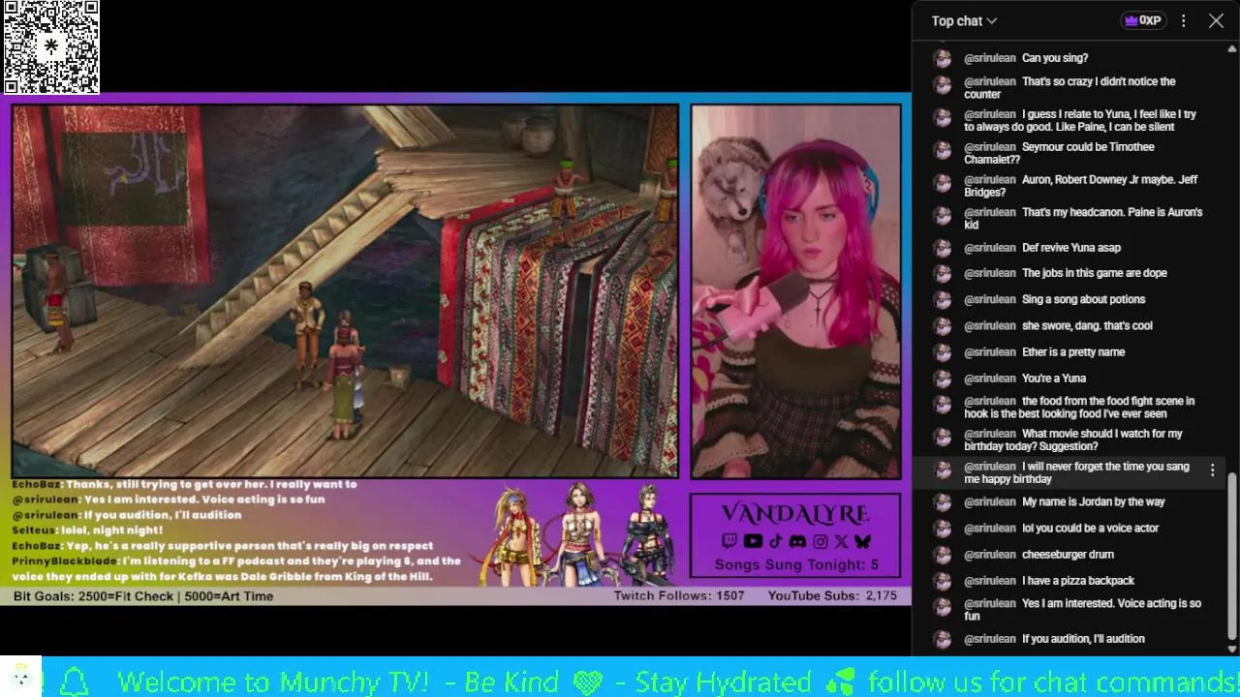1240x697 pixels.
Task: Click the @srirulean name beside 'You're a Yuna'
Action: click(990, 379)
